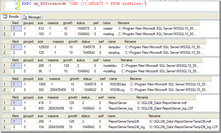Click the size value 800 for ReportServer_log

click(x=41, y=108)
